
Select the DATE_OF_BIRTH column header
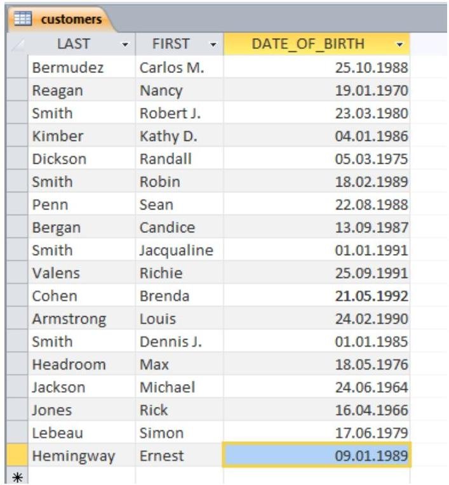(308, 44)
